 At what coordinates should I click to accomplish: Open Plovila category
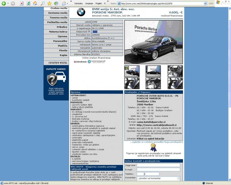tap(56, 51)
